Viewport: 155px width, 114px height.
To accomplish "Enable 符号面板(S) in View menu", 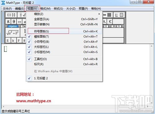I will (x=64, y=31).
